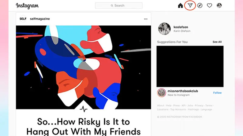Click See All suggestions
Screen dimensions: 243x136
(217, 42)
